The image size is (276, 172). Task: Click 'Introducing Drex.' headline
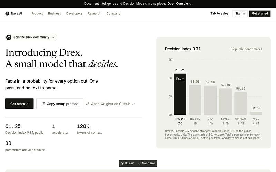pos(44,53)
